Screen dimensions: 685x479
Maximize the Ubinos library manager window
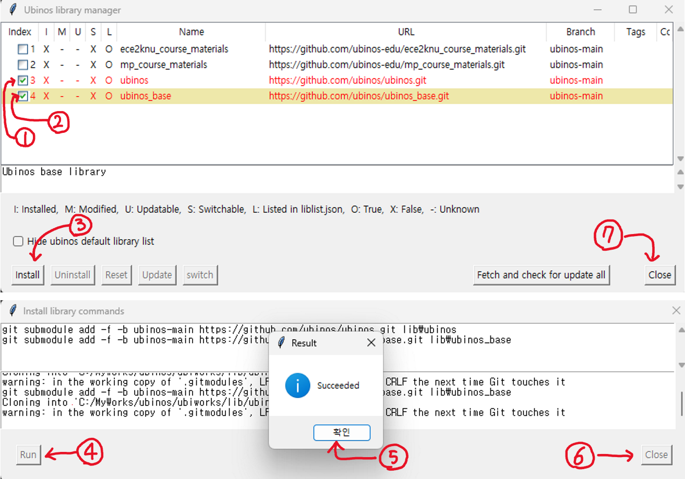pos(633,10)
